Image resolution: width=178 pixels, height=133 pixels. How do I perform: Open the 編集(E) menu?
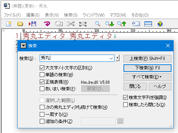(33, 15)
